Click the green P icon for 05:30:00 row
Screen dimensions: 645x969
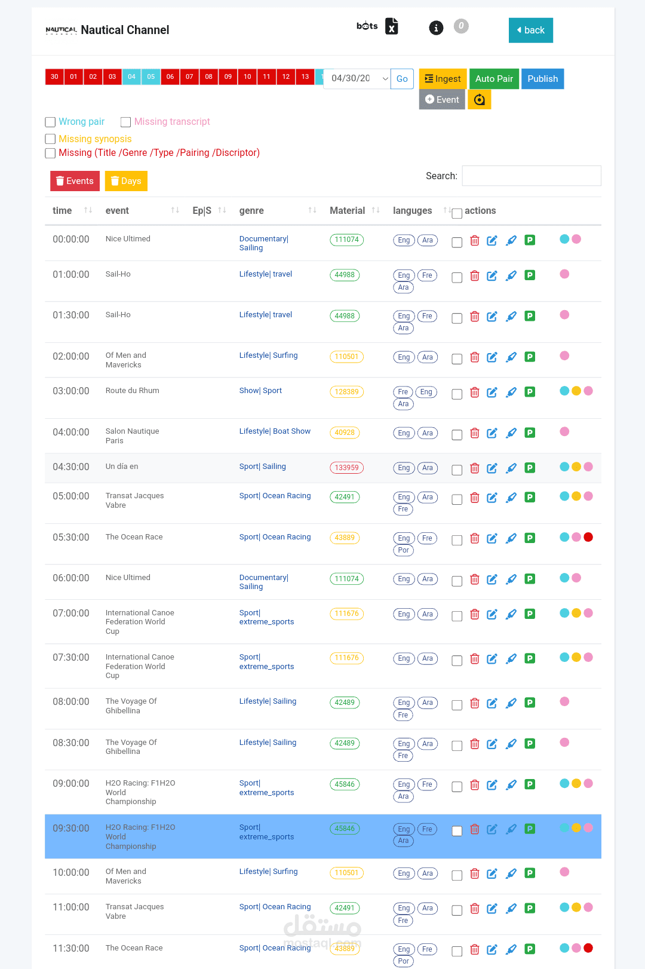pyautogui.click(x=530, y=538)
